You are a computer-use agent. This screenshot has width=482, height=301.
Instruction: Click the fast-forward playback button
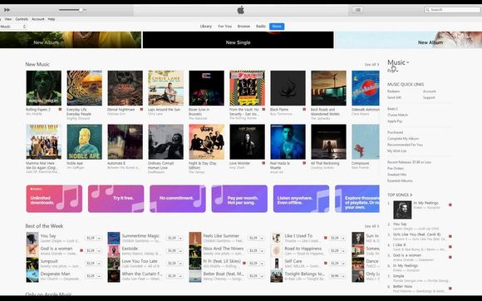[x=7, y=10]
